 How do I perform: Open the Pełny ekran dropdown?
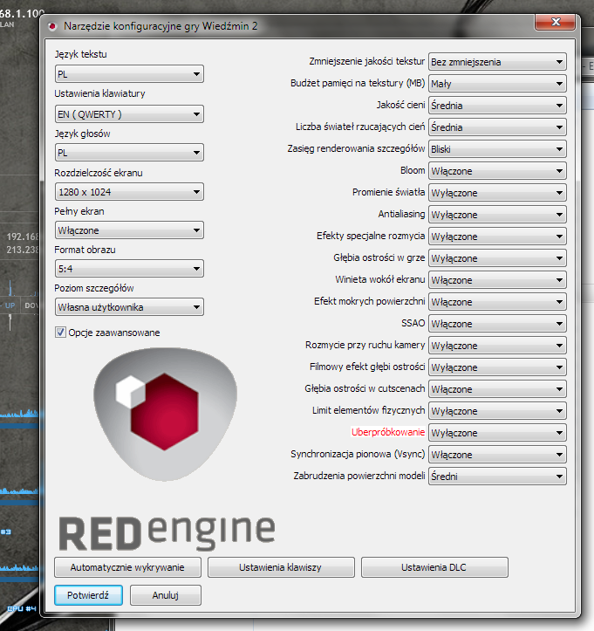coord(129,230)
